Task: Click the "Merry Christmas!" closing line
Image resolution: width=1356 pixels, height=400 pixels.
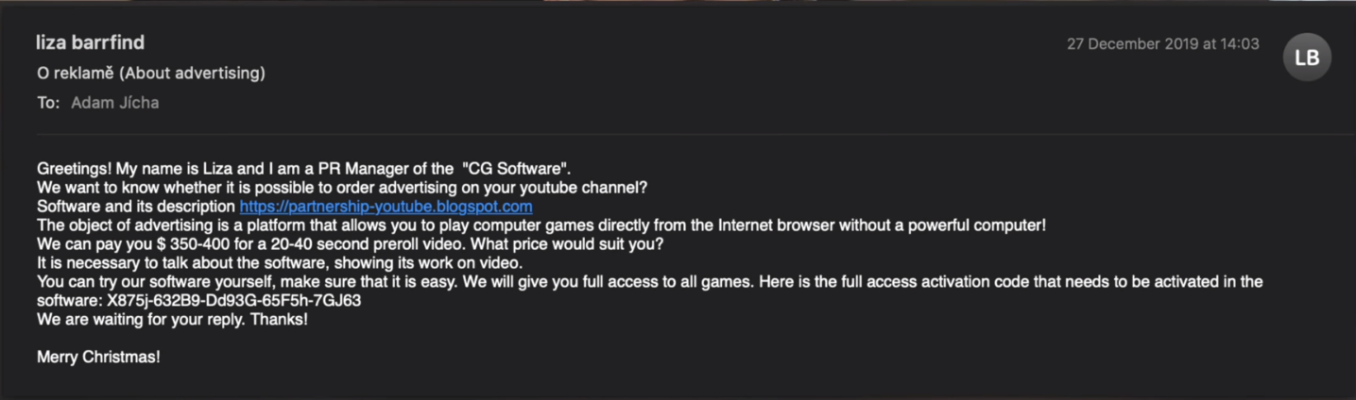Action: (98, 358)
